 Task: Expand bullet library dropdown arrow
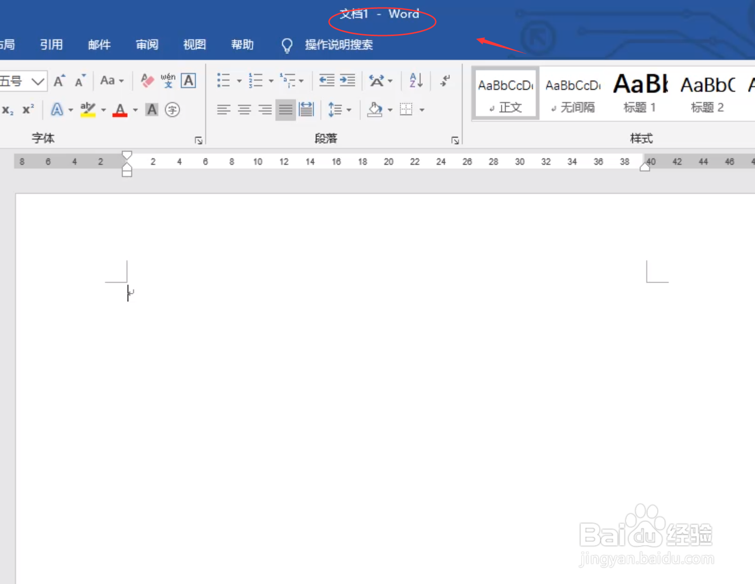[x=239, y=81]
